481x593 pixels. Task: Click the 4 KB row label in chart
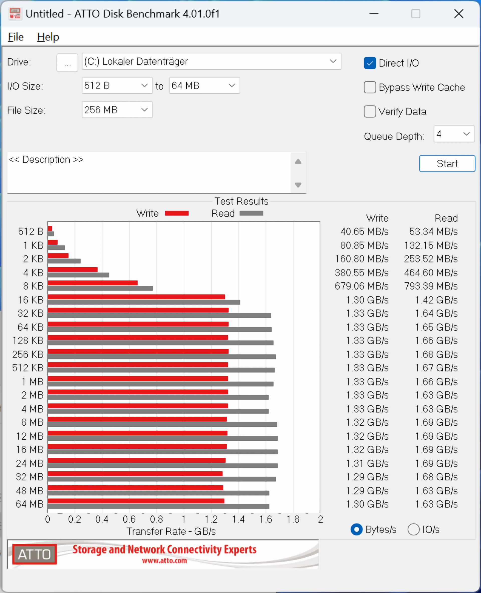(x=33, y=272)
